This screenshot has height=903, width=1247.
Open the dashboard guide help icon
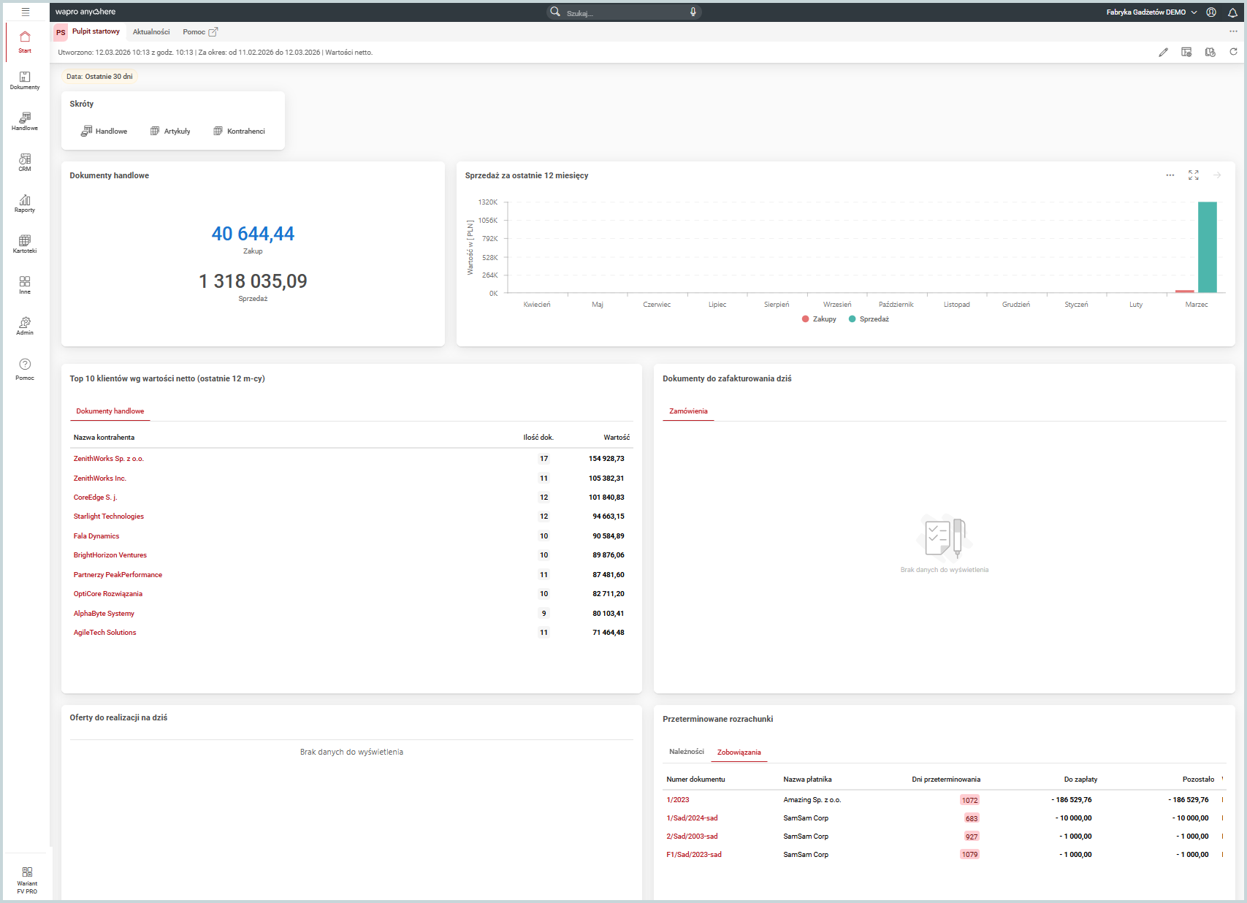[1210, 52]
